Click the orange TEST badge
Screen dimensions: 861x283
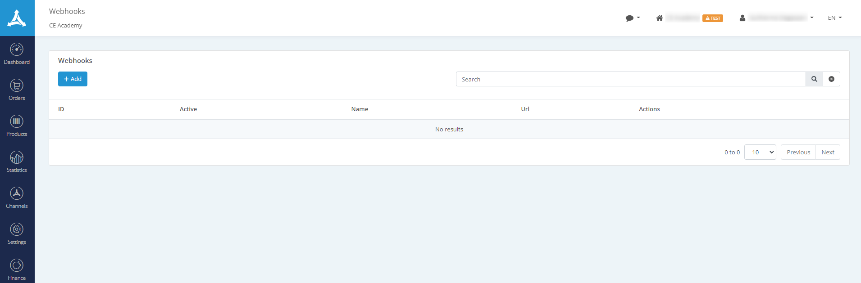(x=712, y=18)
